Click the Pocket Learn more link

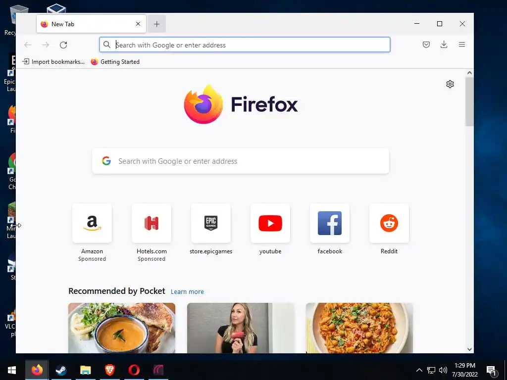(x=187, y=292)
